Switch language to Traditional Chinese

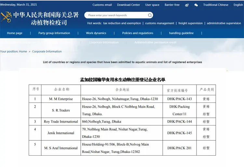tap(216, 5)
